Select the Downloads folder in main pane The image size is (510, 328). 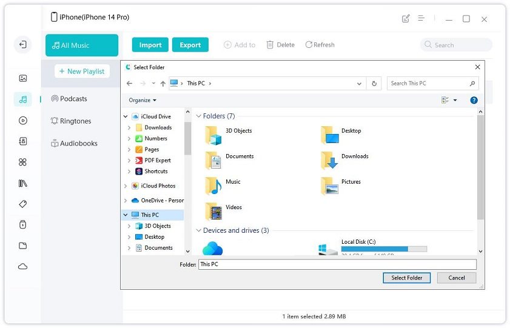pos(345,161)
